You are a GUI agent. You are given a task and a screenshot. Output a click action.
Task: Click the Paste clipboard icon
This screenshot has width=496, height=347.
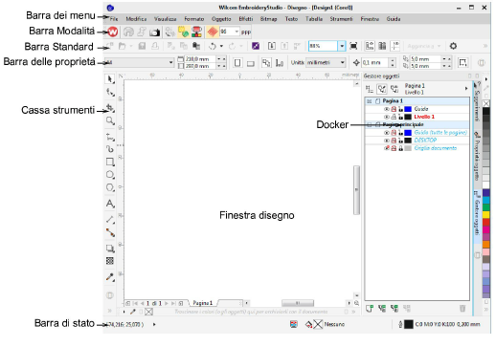click(x=196, y=47)
